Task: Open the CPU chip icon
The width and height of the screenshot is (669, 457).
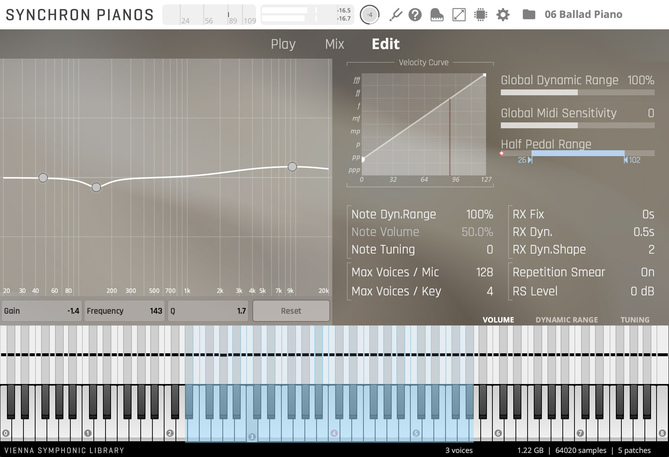Action: [480, 15]
